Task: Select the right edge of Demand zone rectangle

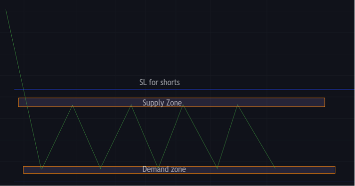Action: click(335, 170)
